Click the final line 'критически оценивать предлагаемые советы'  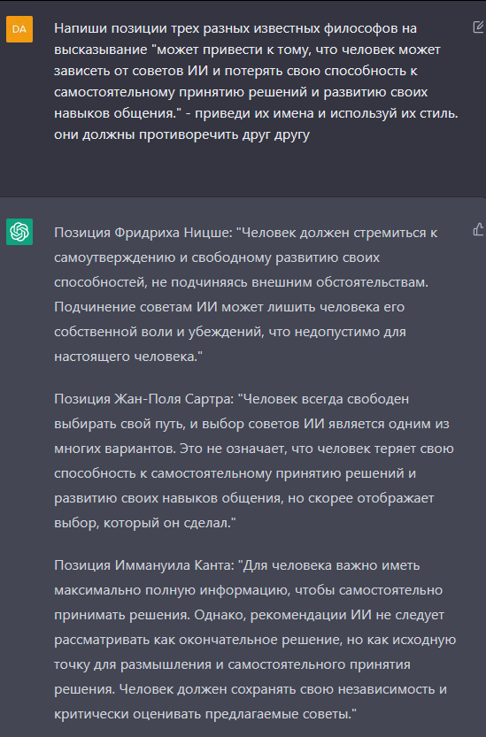click(205, 715)
